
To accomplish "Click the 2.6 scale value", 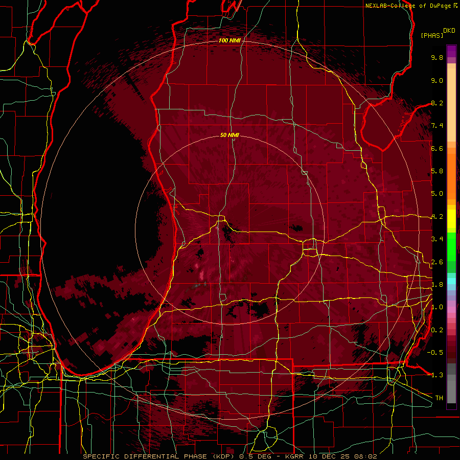I will coord(437,262).
